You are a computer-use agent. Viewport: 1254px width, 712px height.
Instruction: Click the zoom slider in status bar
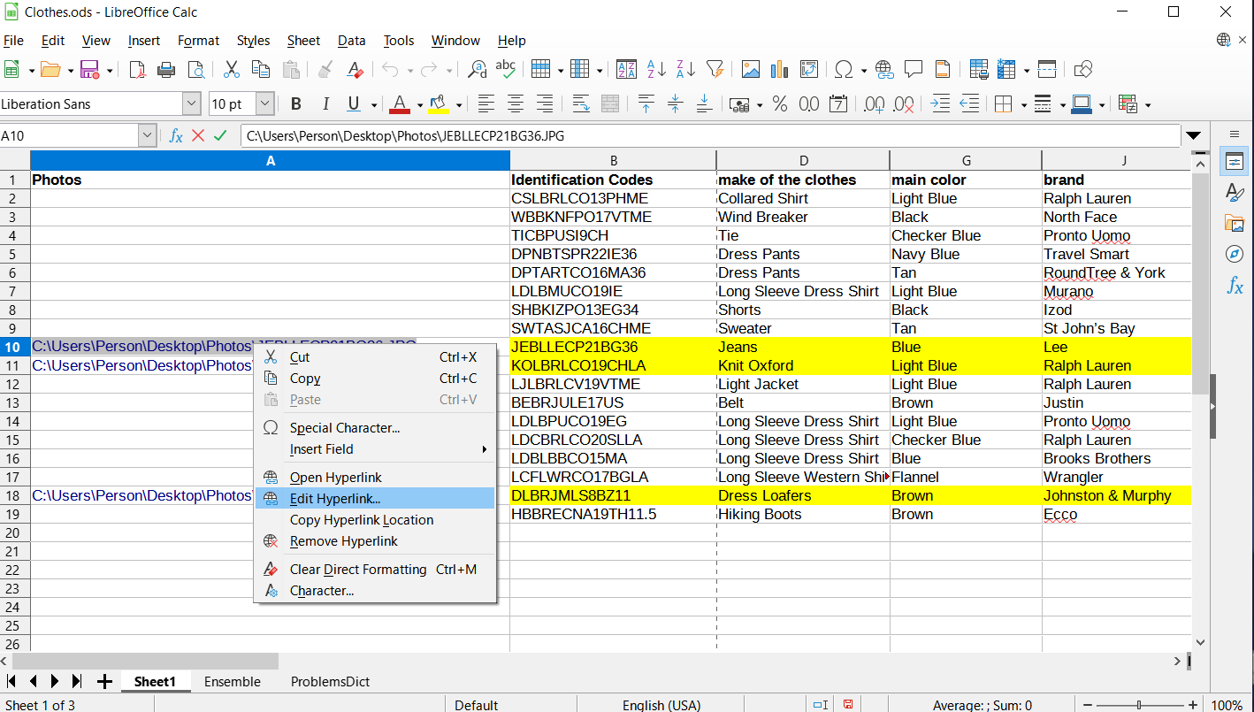(x=1139, y=705)
